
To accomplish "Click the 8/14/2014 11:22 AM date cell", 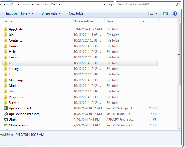I will coord(88,29).
